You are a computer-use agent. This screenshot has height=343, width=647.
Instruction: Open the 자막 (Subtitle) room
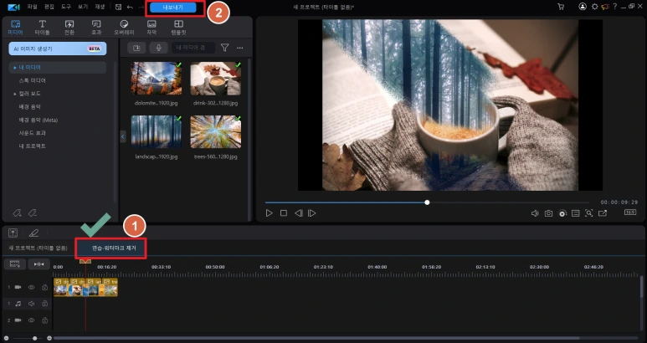151,28
